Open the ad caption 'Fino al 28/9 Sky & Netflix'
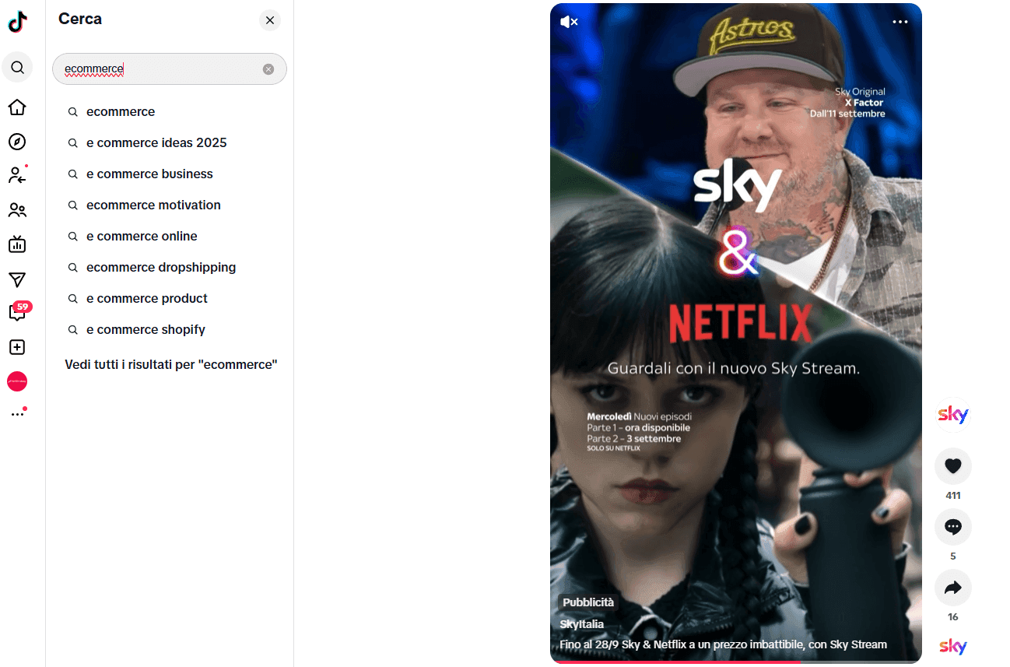 [x=723, y=644]
